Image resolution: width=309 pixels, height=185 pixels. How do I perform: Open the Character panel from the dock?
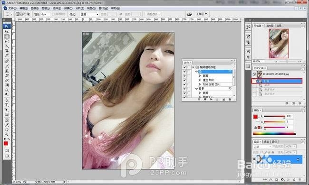click(x=248, y=52)
